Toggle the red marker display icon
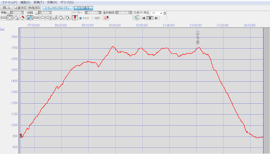Viewport: 270px width, 154px height. point(75,18)
